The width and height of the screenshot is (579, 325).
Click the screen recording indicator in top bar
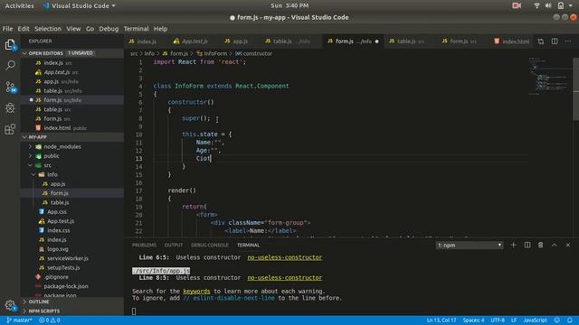(517, 5)
